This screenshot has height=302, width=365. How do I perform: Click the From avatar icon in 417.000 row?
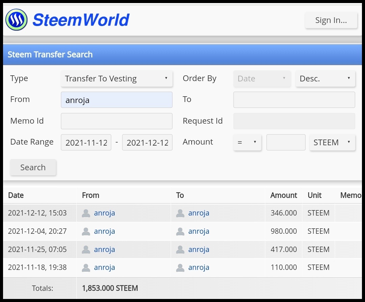click(86, 250)
